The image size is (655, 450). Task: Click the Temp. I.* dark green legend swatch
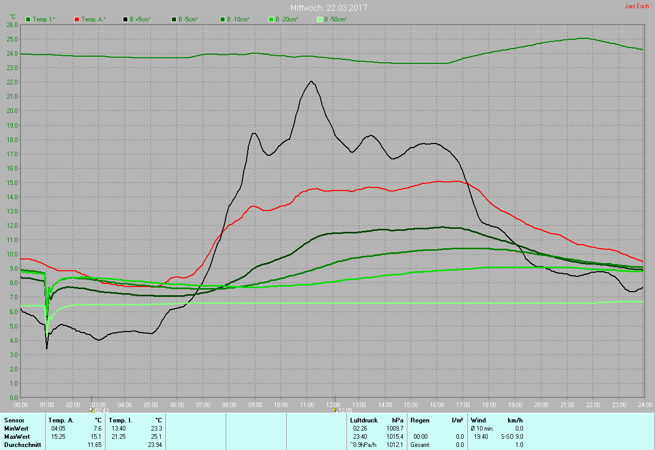28,19
